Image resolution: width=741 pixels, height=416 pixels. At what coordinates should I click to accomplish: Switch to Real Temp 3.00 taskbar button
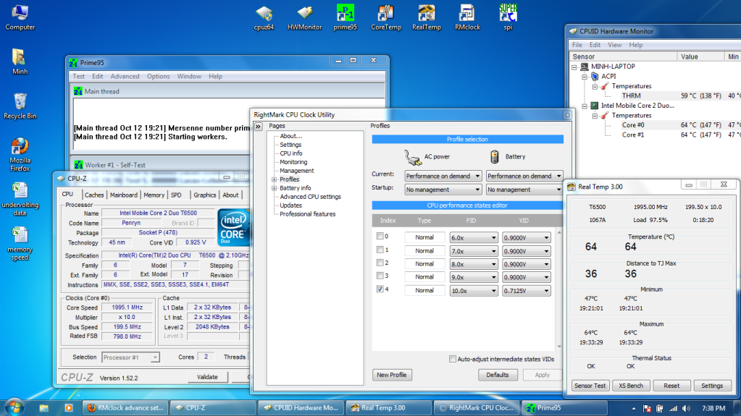(388, 408)
